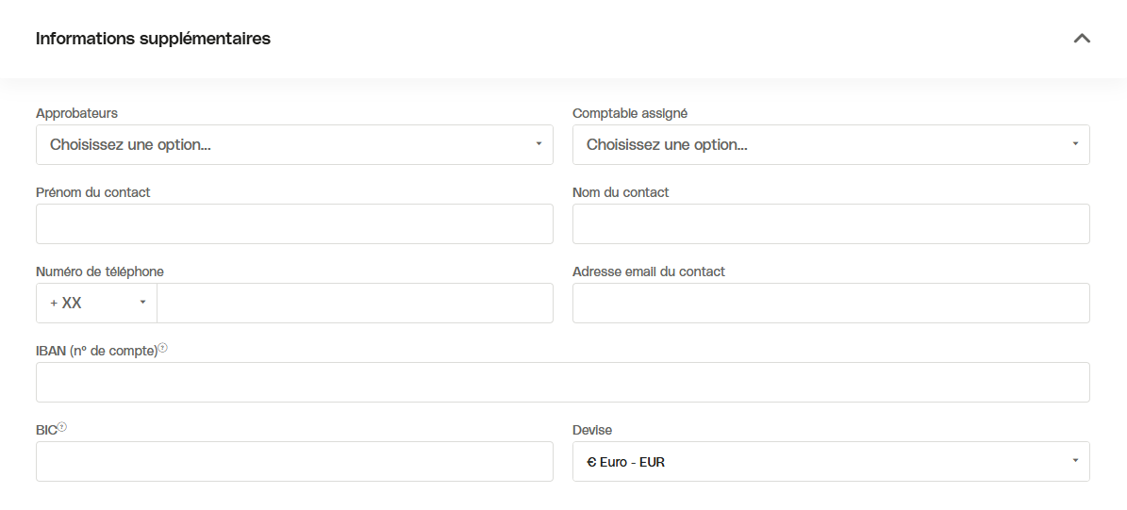Click the Adresse email du contact label
This screenshot has width=1127, height=510.
(x=648, y=271)
